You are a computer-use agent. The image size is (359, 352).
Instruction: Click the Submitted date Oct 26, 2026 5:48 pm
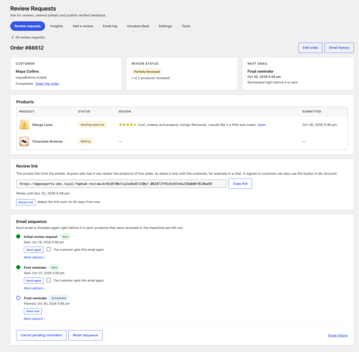(320, 125)
